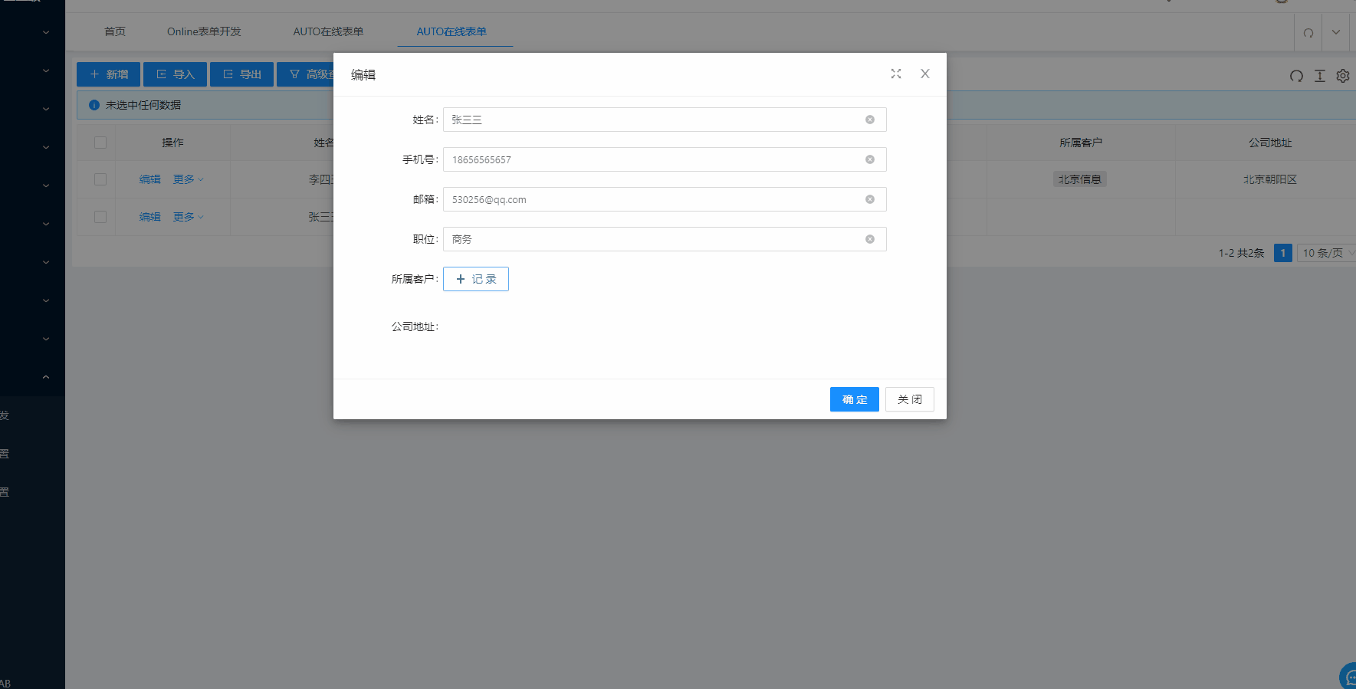
Task: Click 编辑 link in the 李四 row
Action: (150, 179)
